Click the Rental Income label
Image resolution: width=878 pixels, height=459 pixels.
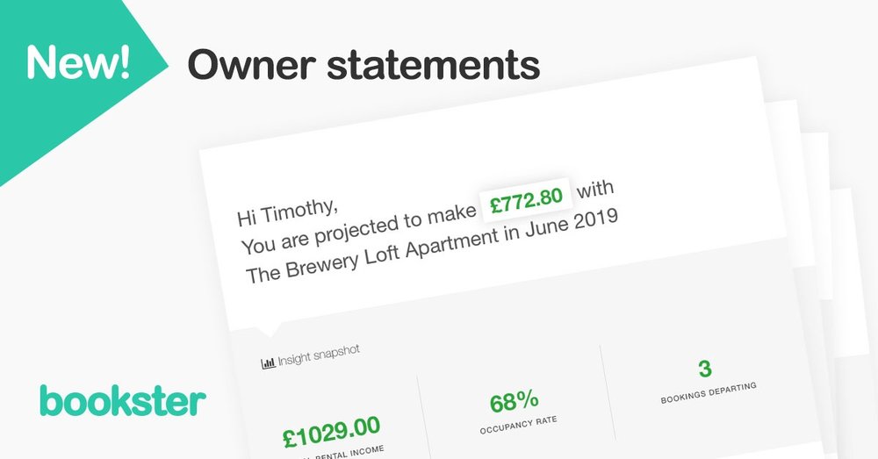[x=350, y=454]
